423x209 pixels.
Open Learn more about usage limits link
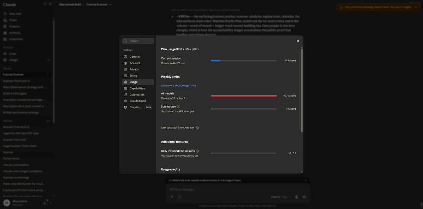[178, 85]
